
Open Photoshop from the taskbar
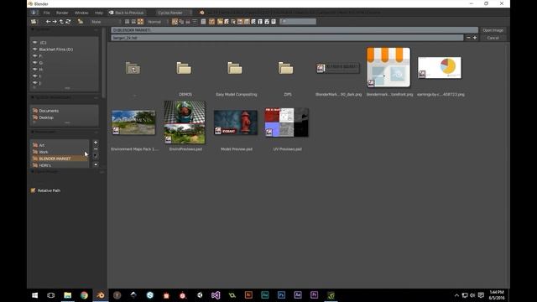pos(282,295)
